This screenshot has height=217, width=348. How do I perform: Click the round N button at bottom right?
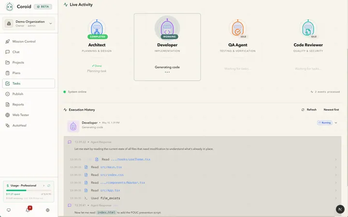(340, 209)
